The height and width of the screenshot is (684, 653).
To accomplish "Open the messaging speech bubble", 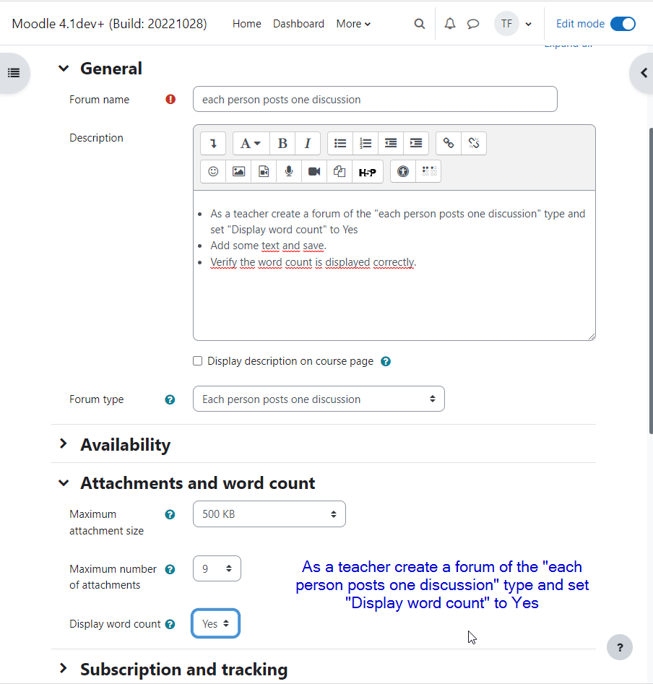I will tap(473, 24).
